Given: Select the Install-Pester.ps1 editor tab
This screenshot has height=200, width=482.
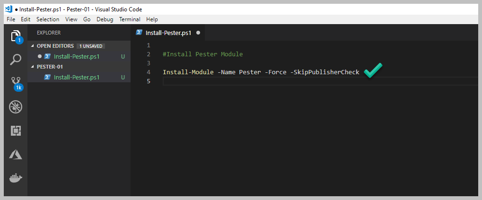Looking at the screenshot, I should (x=168, y=33).
